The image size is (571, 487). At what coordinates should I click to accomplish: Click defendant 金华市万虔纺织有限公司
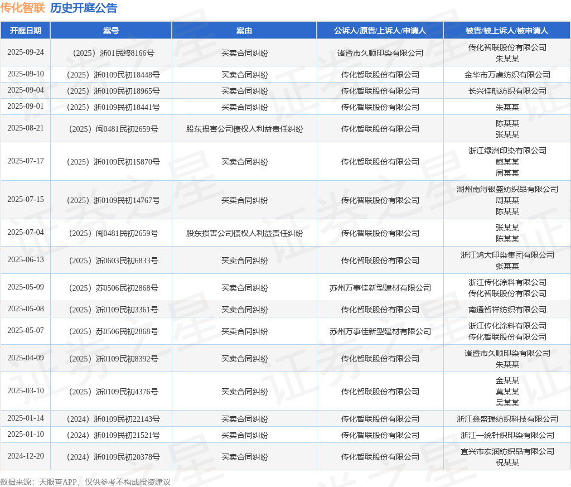tap(507, 75)
